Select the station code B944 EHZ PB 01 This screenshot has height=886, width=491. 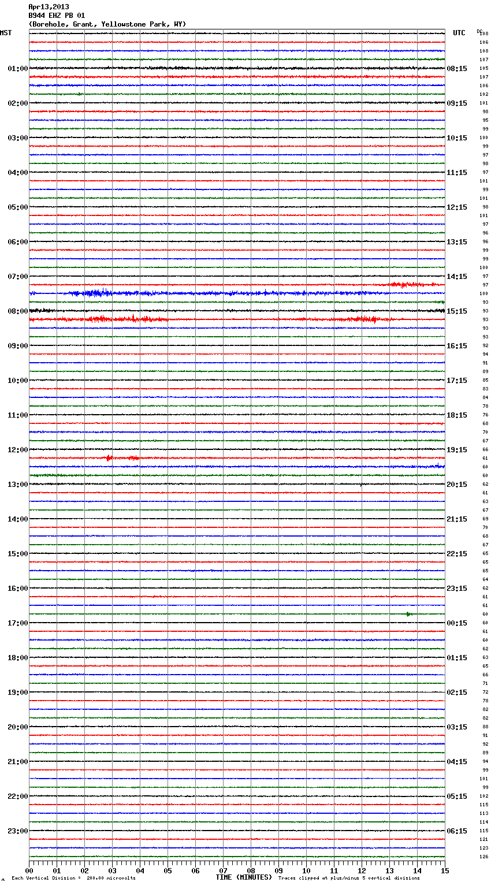click(x=57, y=16)
